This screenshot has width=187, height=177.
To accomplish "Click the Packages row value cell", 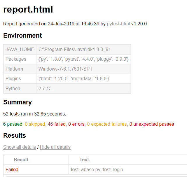I will [83, 59].
